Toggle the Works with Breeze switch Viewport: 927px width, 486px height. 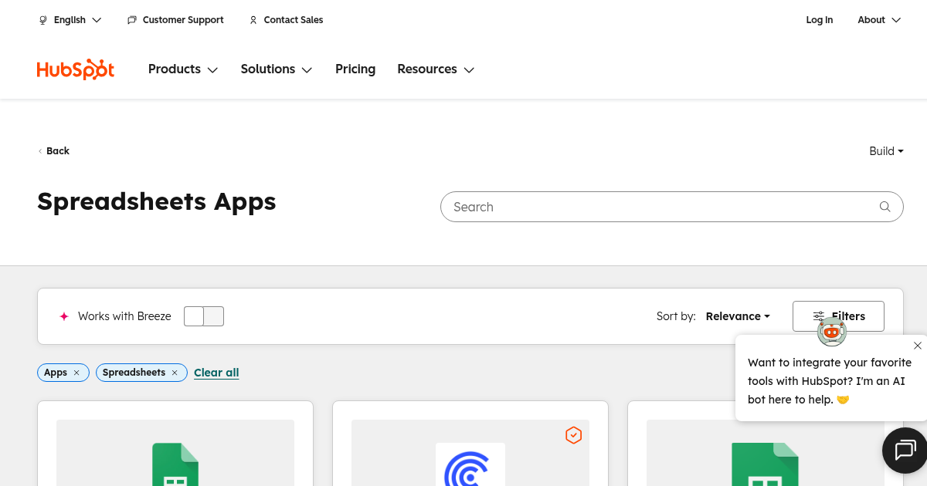[x=204, y=316]
